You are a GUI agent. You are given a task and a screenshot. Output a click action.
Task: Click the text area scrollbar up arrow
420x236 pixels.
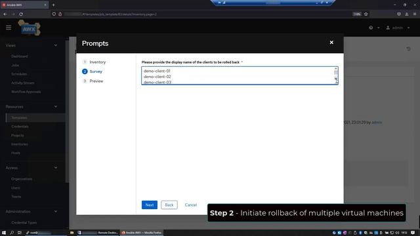336,68
